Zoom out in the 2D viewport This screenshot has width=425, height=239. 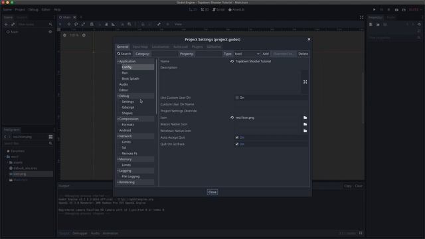[64, 35]
